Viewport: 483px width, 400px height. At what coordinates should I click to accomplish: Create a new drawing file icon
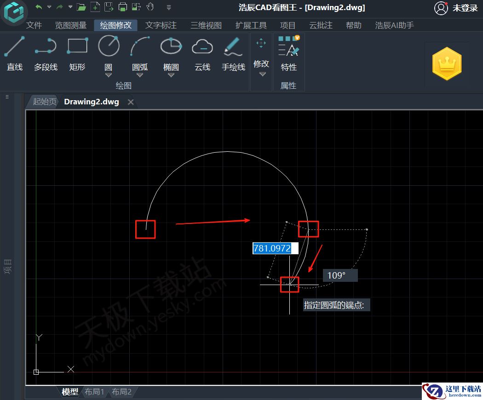(x=95, y=7)
